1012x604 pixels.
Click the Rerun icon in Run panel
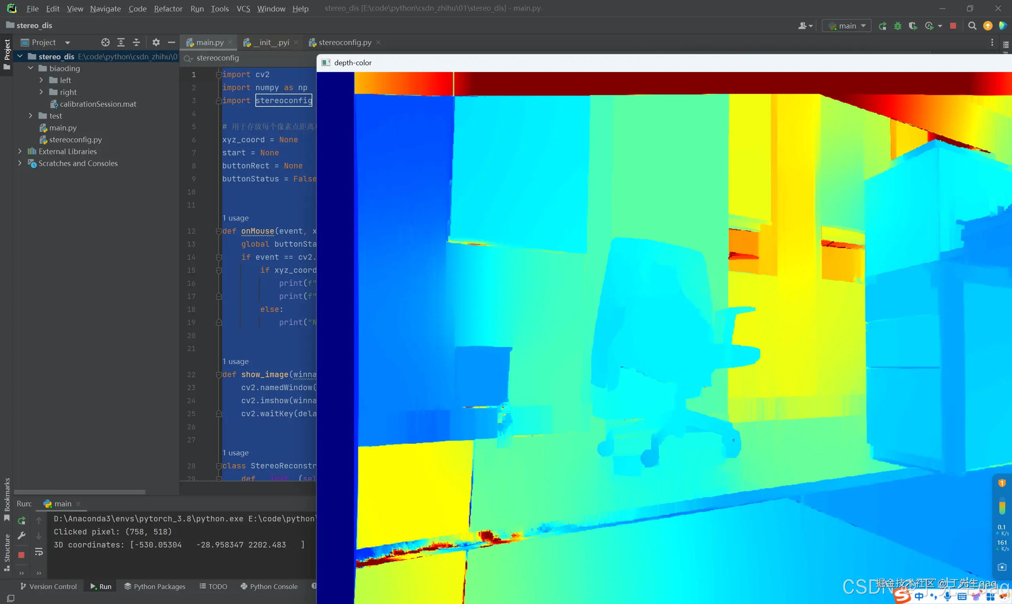[22, 521]
